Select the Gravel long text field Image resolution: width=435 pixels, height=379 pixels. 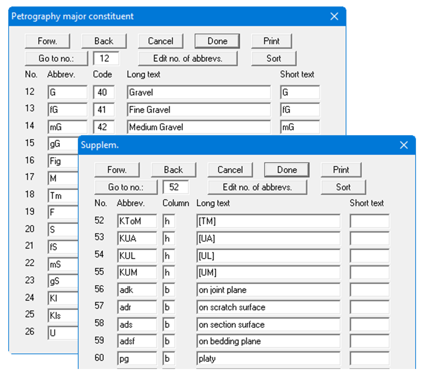point(199,93)
